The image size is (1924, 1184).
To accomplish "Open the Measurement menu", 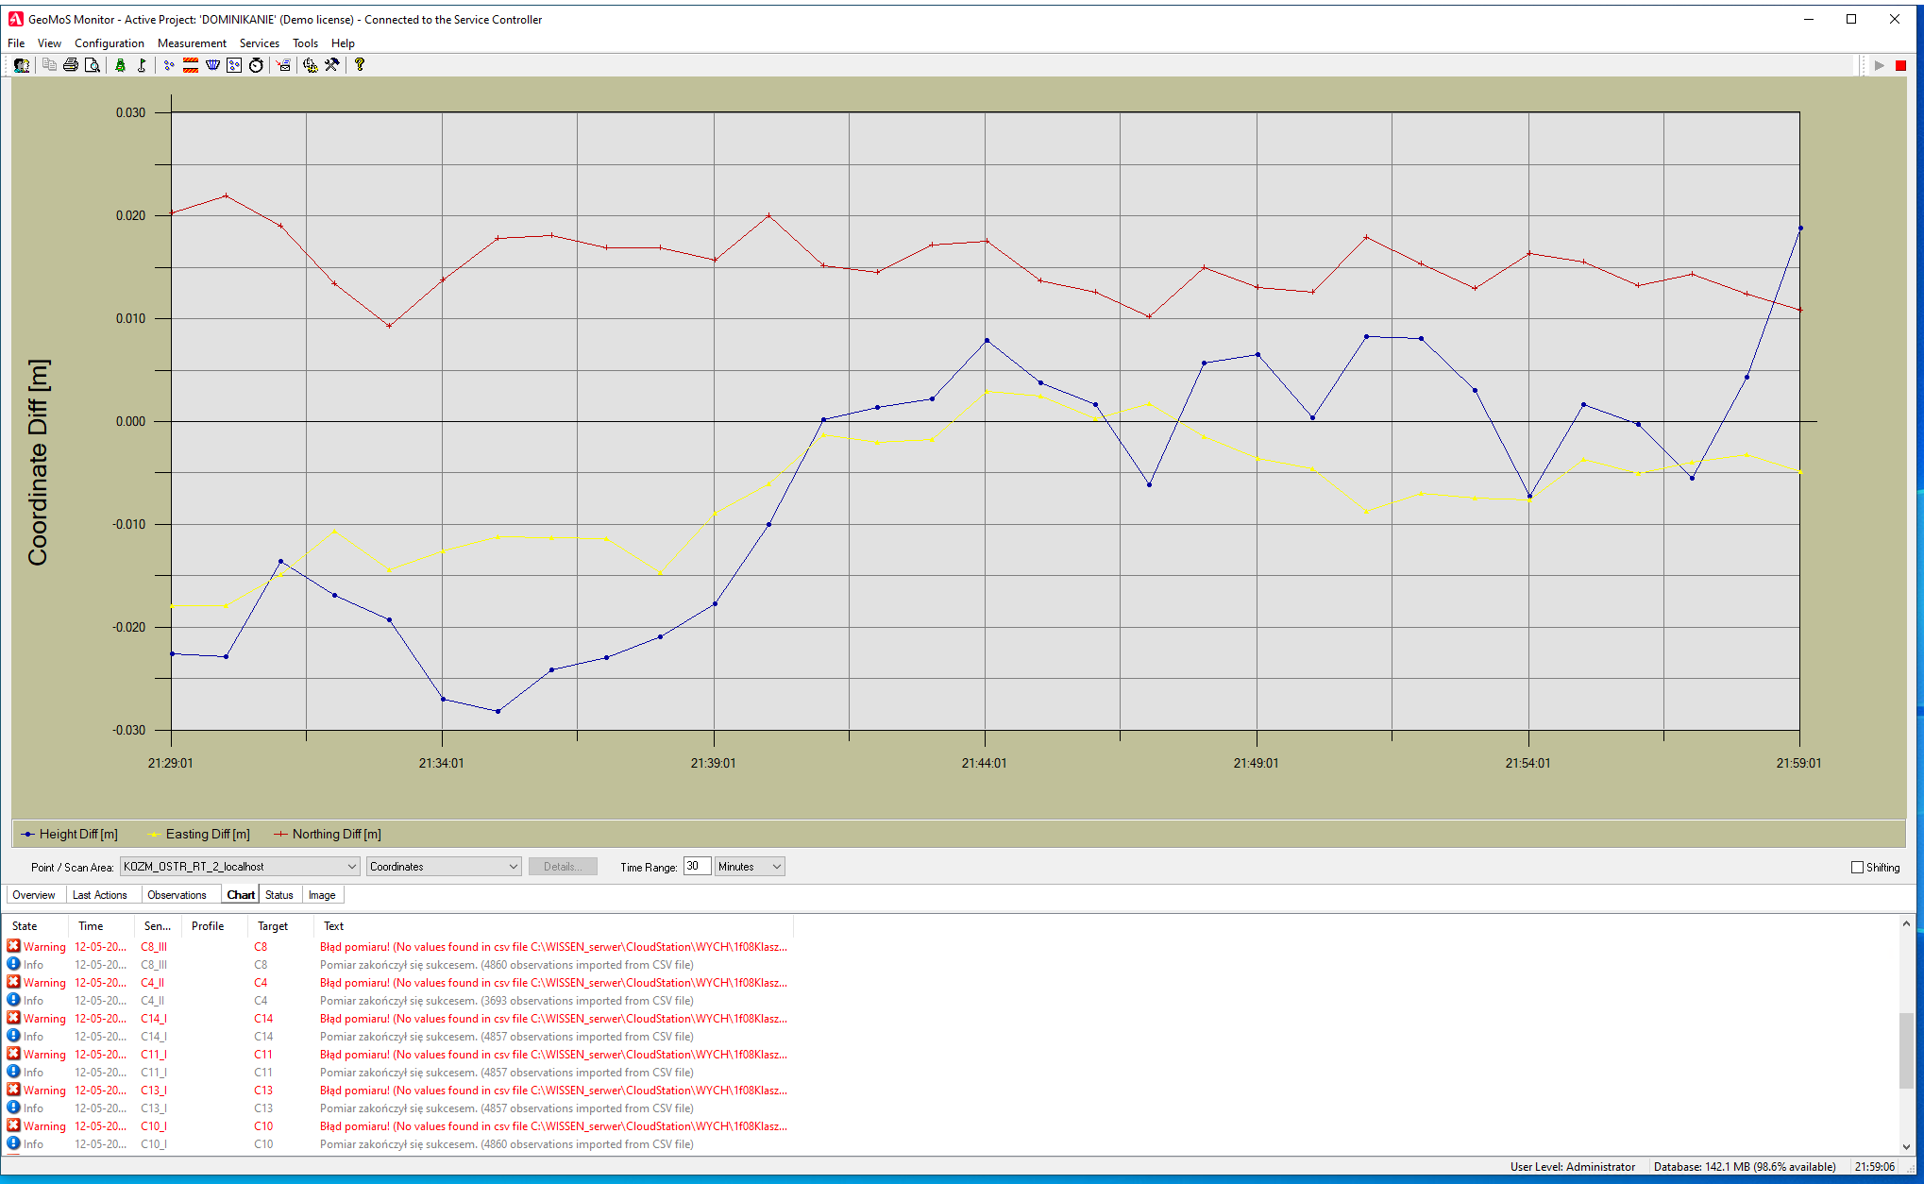I will tap(192, 43).
